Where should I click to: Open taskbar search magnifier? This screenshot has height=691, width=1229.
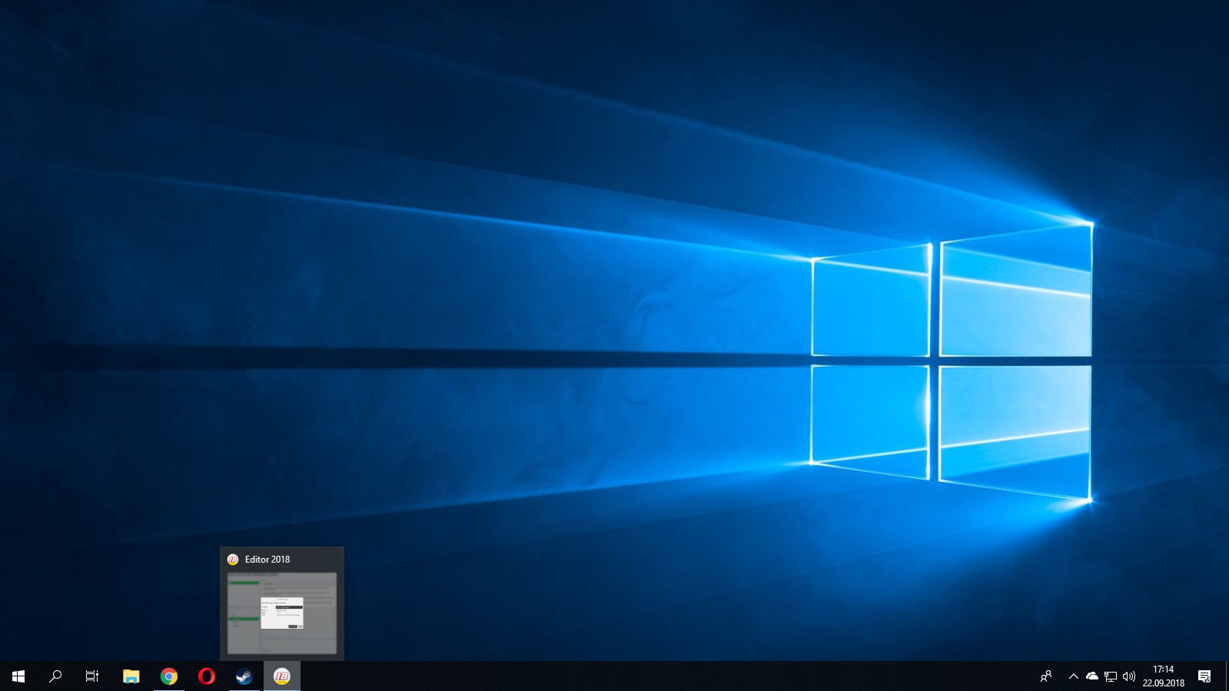pyautogui.click(x=55, y=676)
